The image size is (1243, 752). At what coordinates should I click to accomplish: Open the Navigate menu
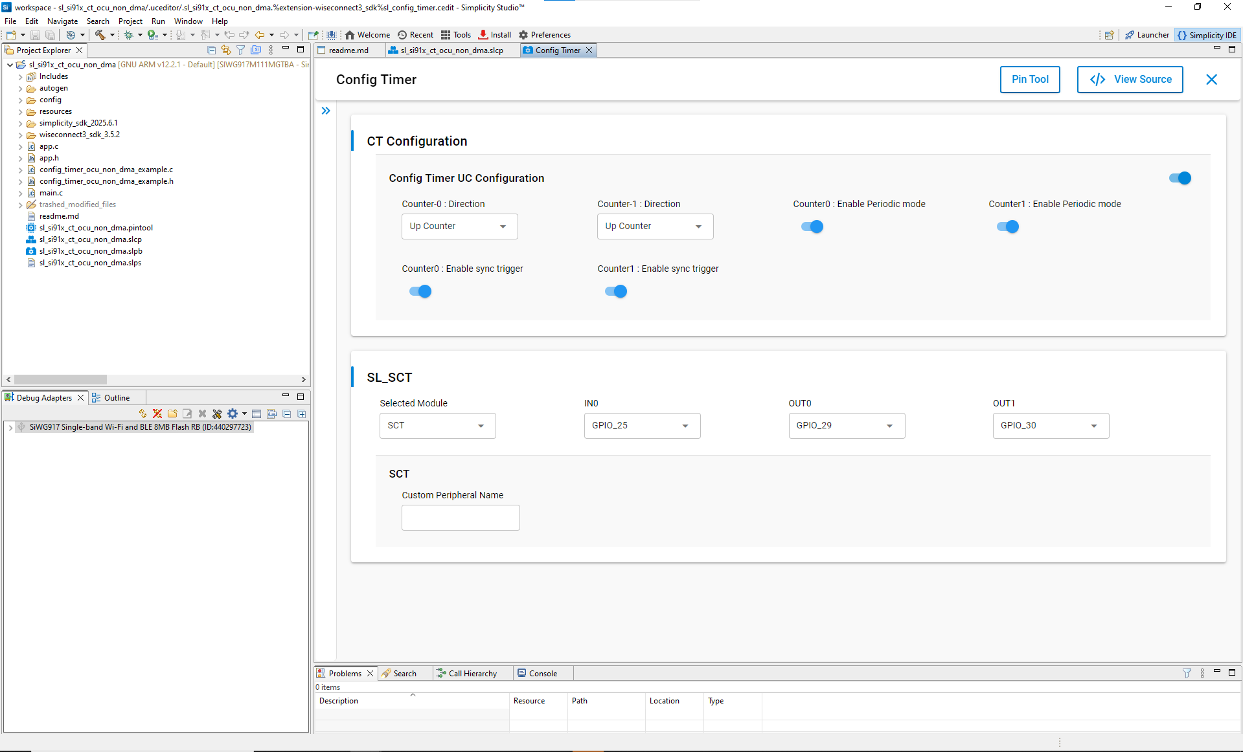pos(62,21)
